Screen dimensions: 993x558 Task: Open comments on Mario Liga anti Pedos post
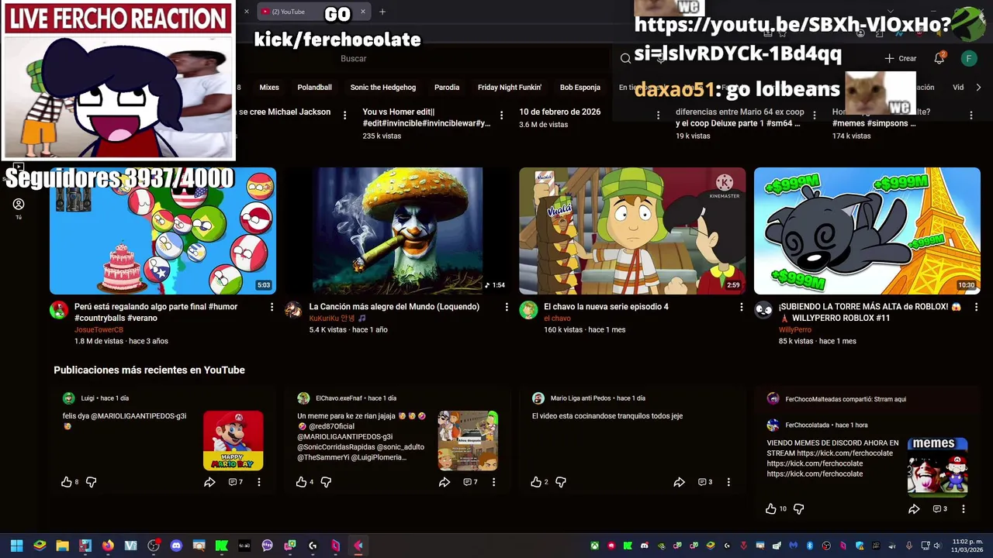705,482
